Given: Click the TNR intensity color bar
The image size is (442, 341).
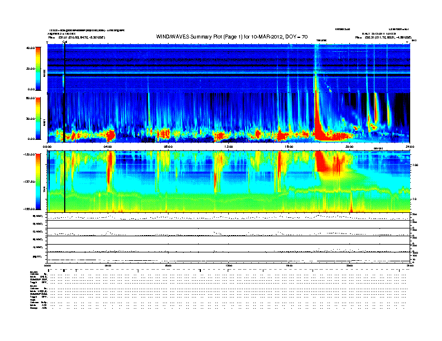Looking at the screenshot, I should pos(38,182).
